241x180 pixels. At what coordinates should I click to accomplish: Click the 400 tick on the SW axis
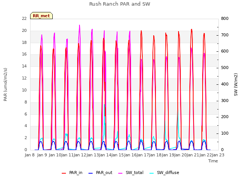click(x=224, y=84)
